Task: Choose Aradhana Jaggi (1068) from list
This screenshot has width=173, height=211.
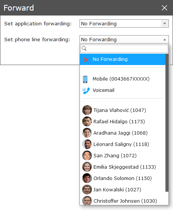Action: (123, 133)
